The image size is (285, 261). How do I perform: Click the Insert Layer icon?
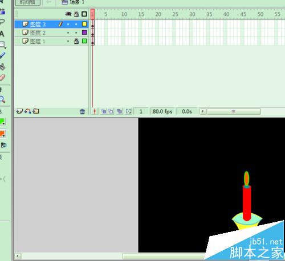point(19,111)
